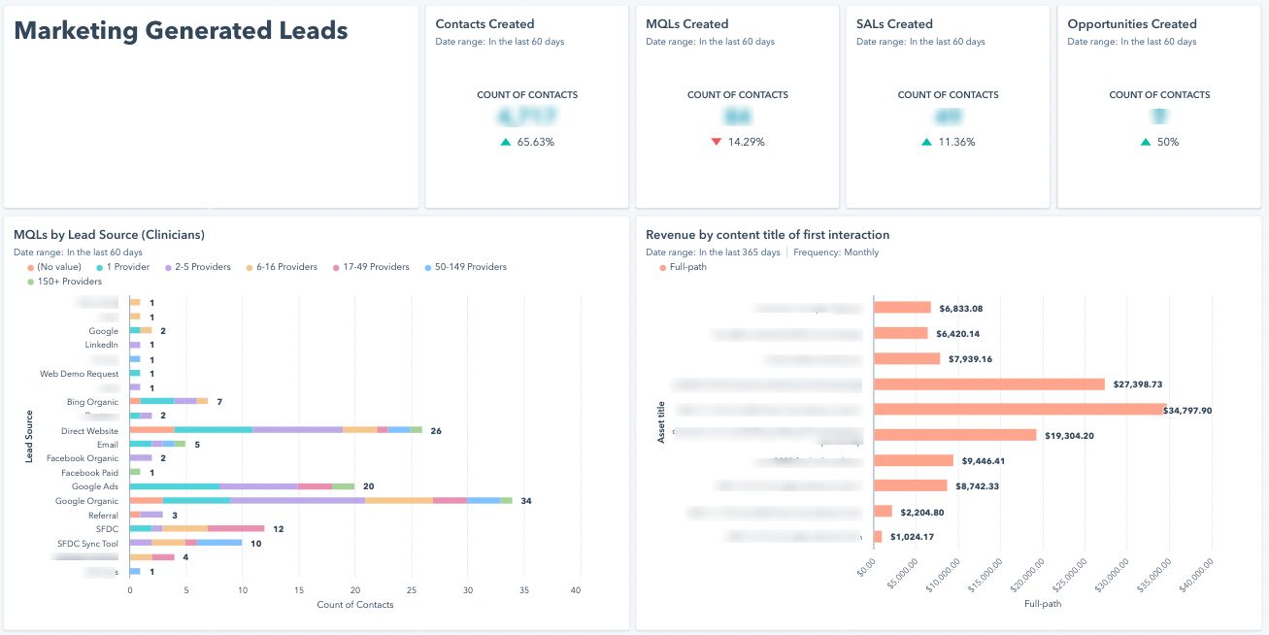This screenshot has width=1269, height=635.
Task: Click the 14.29% change value
Action: (x=747, y=142)
